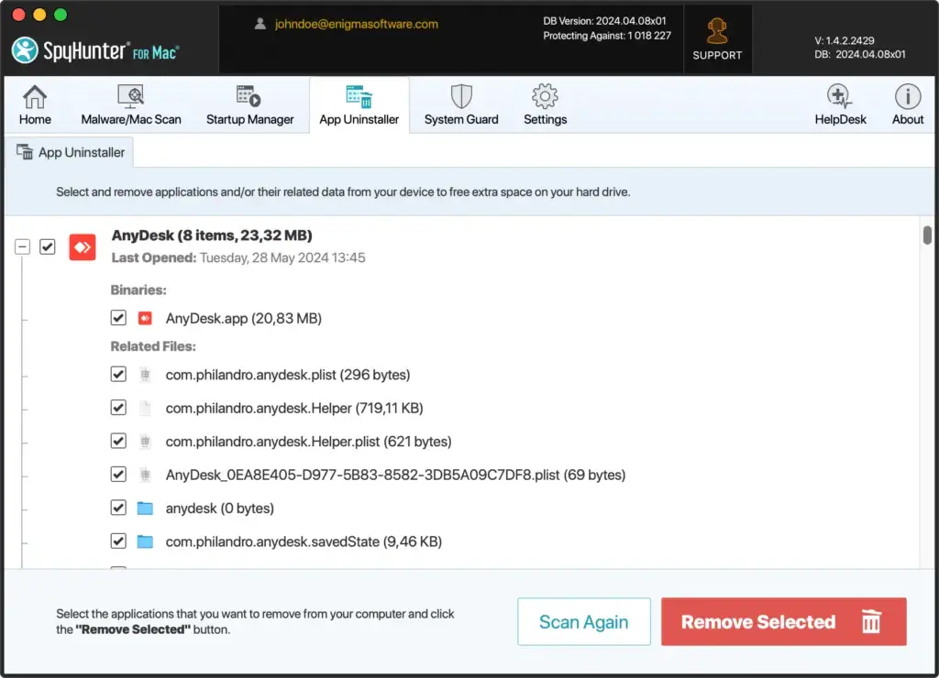The width and height of the screenshot is (939, 678).
Task: Uncheck the AnyDesk.app binary entry
Action: [x=118, y=318]
